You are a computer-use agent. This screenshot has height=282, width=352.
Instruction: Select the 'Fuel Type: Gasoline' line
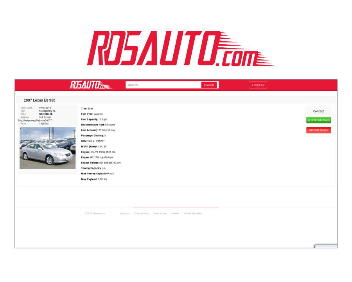[x=92, y=114]
